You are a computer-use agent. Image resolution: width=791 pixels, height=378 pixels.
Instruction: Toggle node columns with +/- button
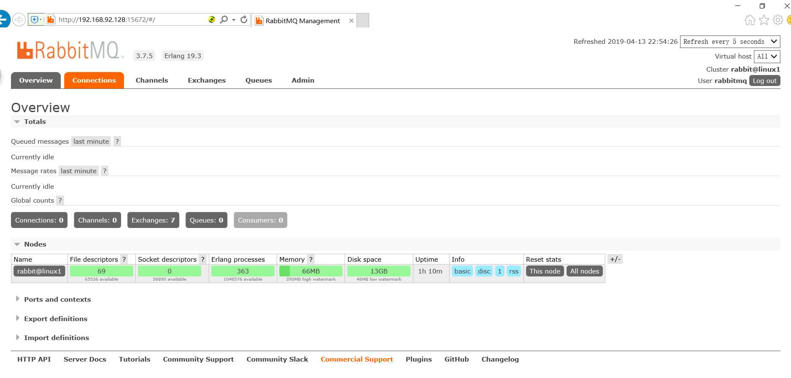coord(615,259)
